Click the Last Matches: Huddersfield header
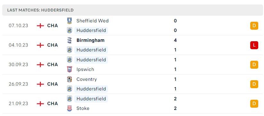The width and height of the screenshot is (264, 116). (x=40, y=10)
